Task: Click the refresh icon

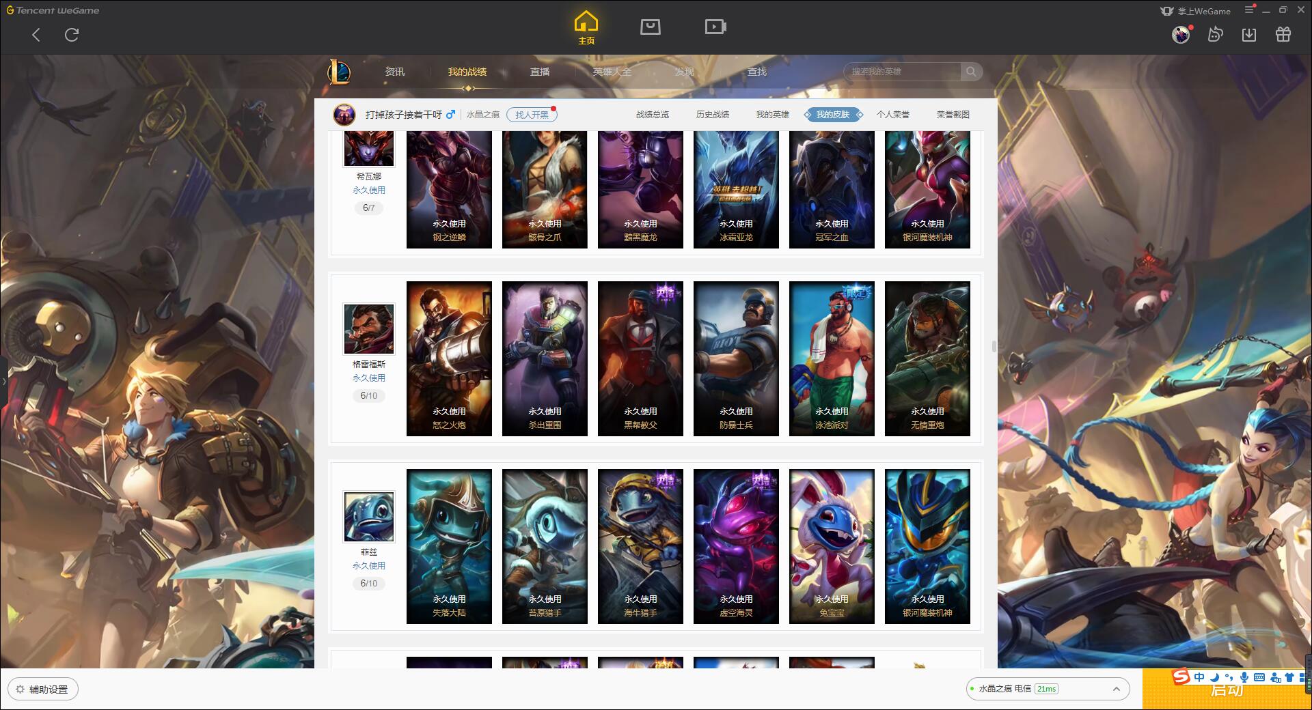Action: pyautogui.click(x=72, y=35)
